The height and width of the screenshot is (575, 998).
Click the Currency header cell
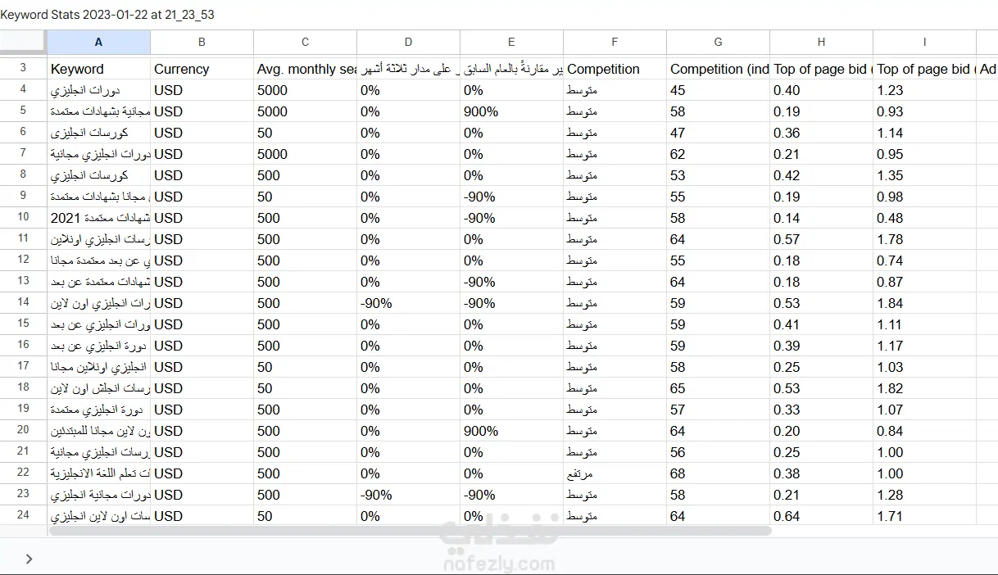[202, 69]
